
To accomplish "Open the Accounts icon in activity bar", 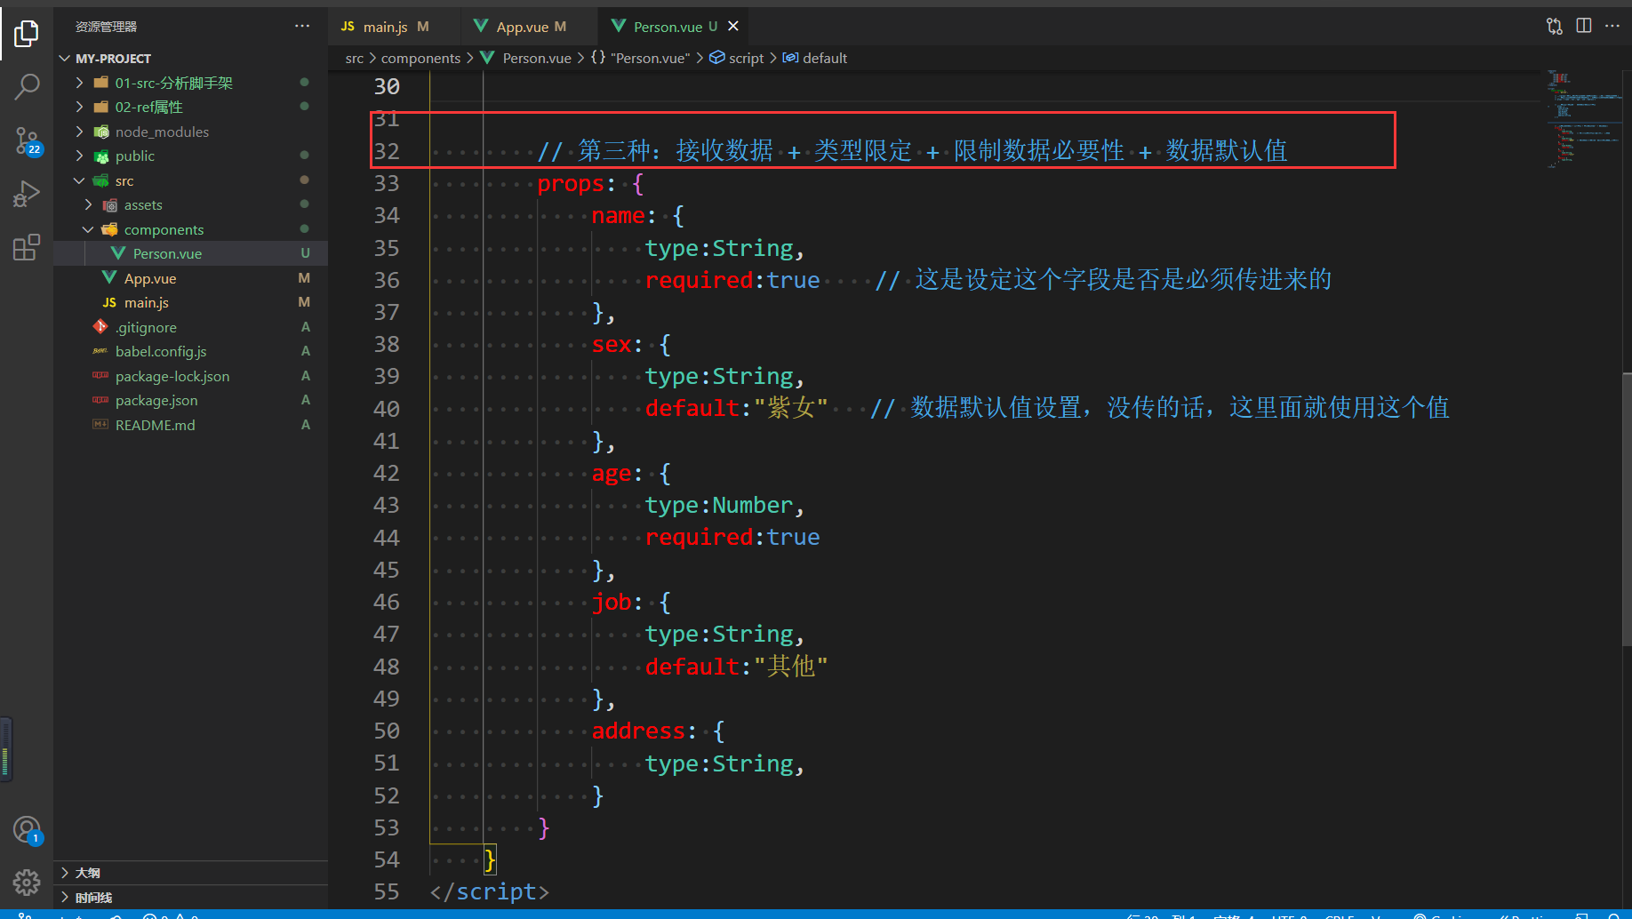I will pos(27,830).
